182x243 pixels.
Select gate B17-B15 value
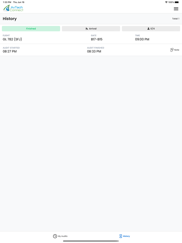coord(97,39)
